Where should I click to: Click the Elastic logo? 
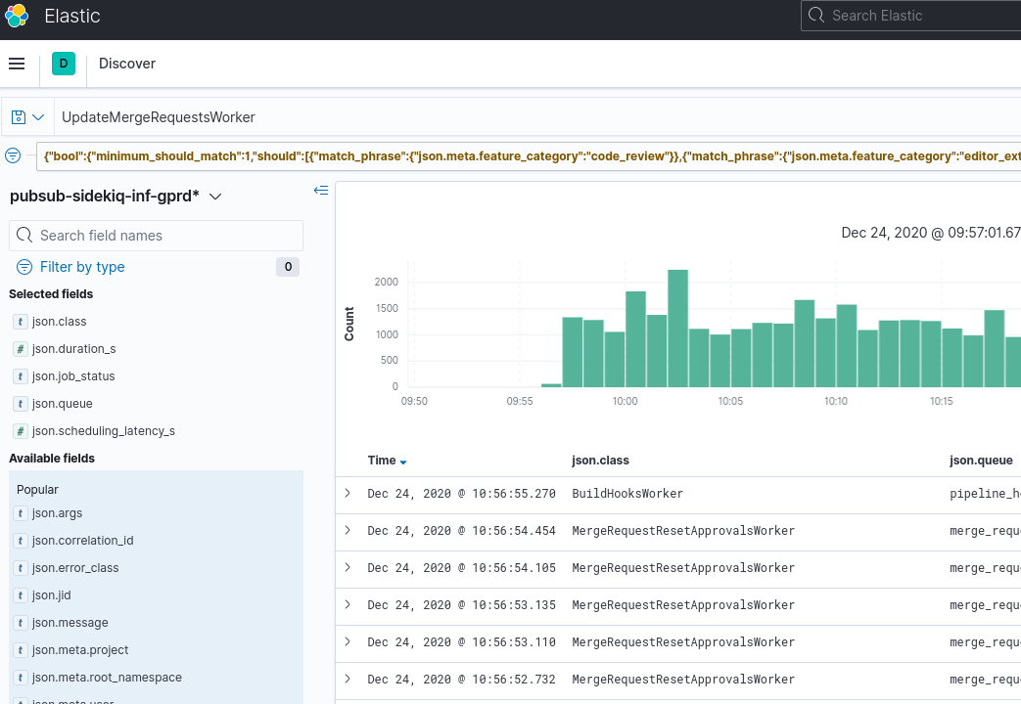pyautogui.click(x=16, y=16)
